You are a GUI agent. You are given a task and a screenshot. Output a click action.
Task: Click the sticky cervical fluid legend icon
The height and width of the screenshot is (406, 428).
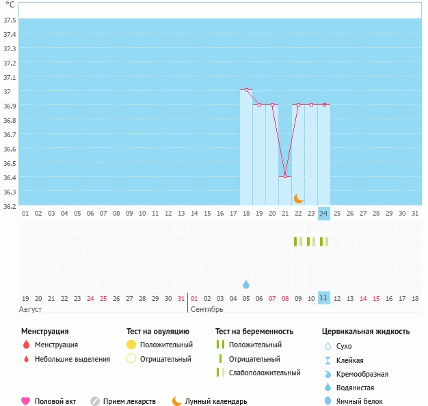(327, 360)
